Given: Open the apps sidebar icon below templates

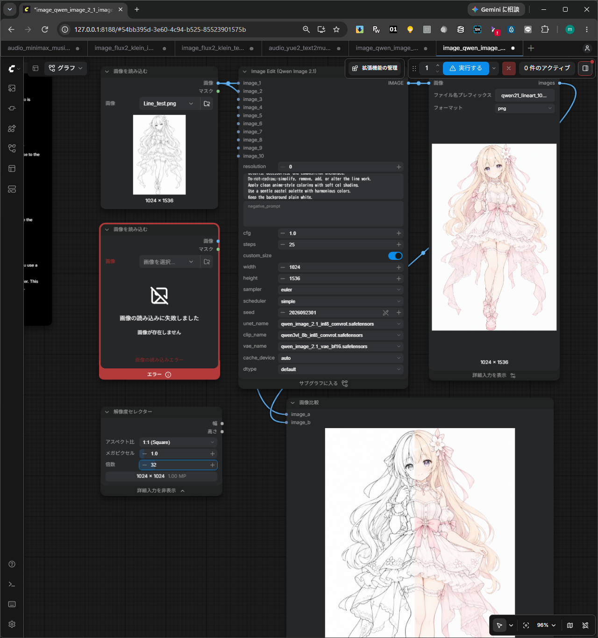Looking at the screenshot, I should (x=12, y=189).
